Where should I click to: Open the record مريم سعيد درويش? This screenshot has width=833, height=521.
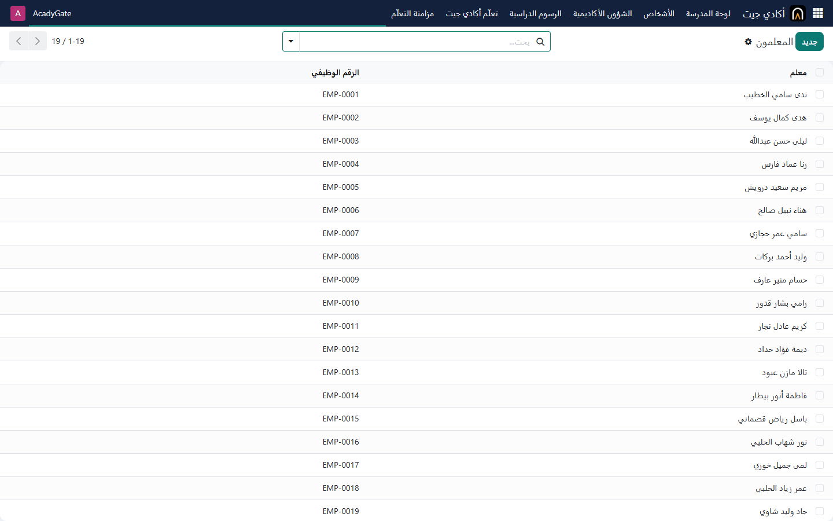coord(776,187)
